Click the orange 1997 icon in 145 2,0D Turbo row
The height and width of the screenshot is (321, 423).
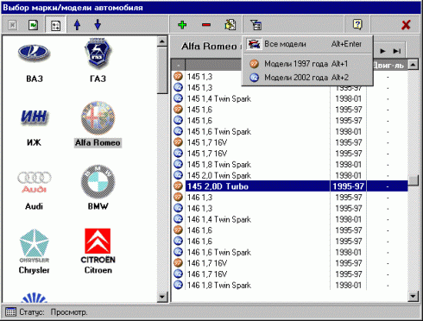coord(179,186)
